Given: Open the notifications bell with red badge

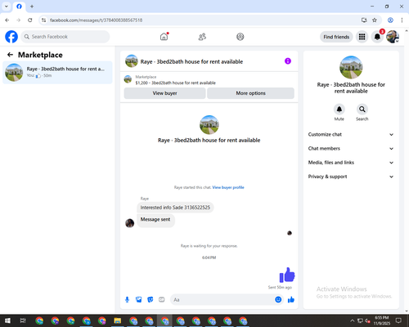Looking at the screenshot, I should point(377,37).
